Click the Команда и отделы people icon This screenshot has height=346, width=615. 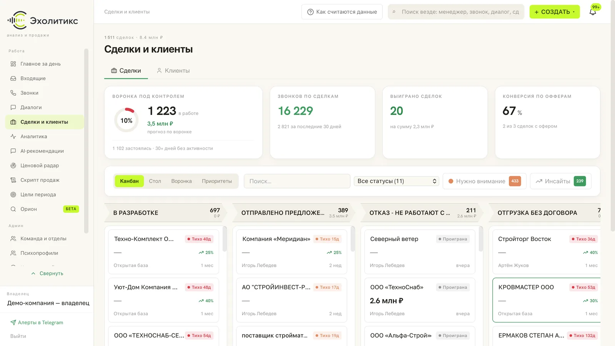[x=13, y=239]
